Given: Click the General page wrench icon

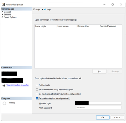Looking at the screenshot, I should 3,12.
